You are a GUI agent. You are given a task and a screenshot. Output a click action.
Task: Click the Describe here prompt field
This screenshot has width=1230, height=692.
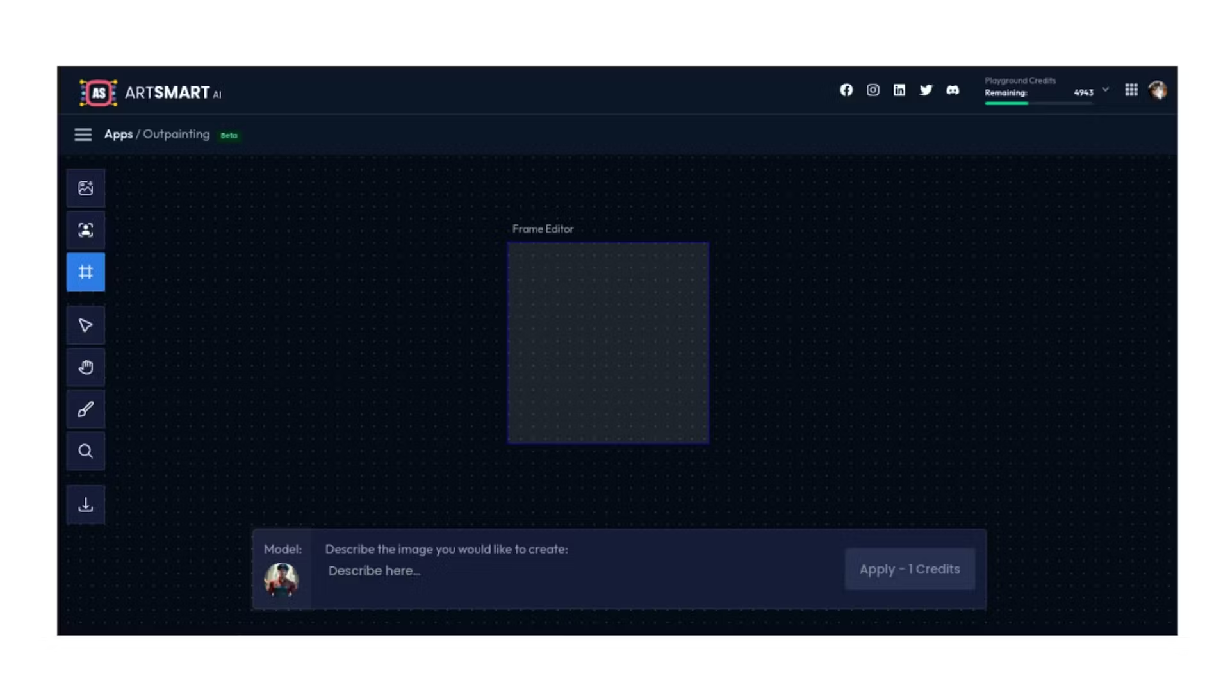point(374,570)
